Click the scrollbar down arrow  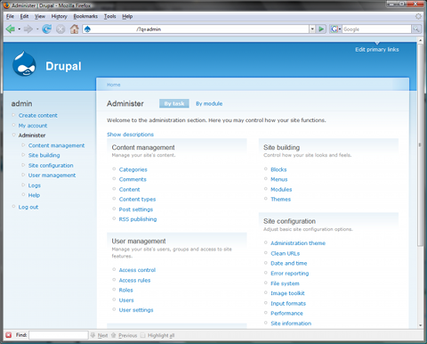(420, 325)
